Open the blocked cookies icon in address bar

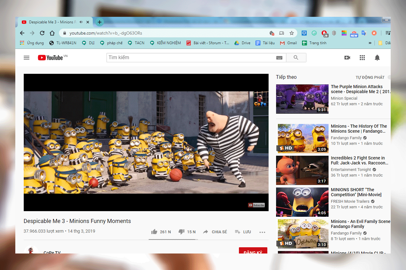pyautogui.click(x=272, y=33)
